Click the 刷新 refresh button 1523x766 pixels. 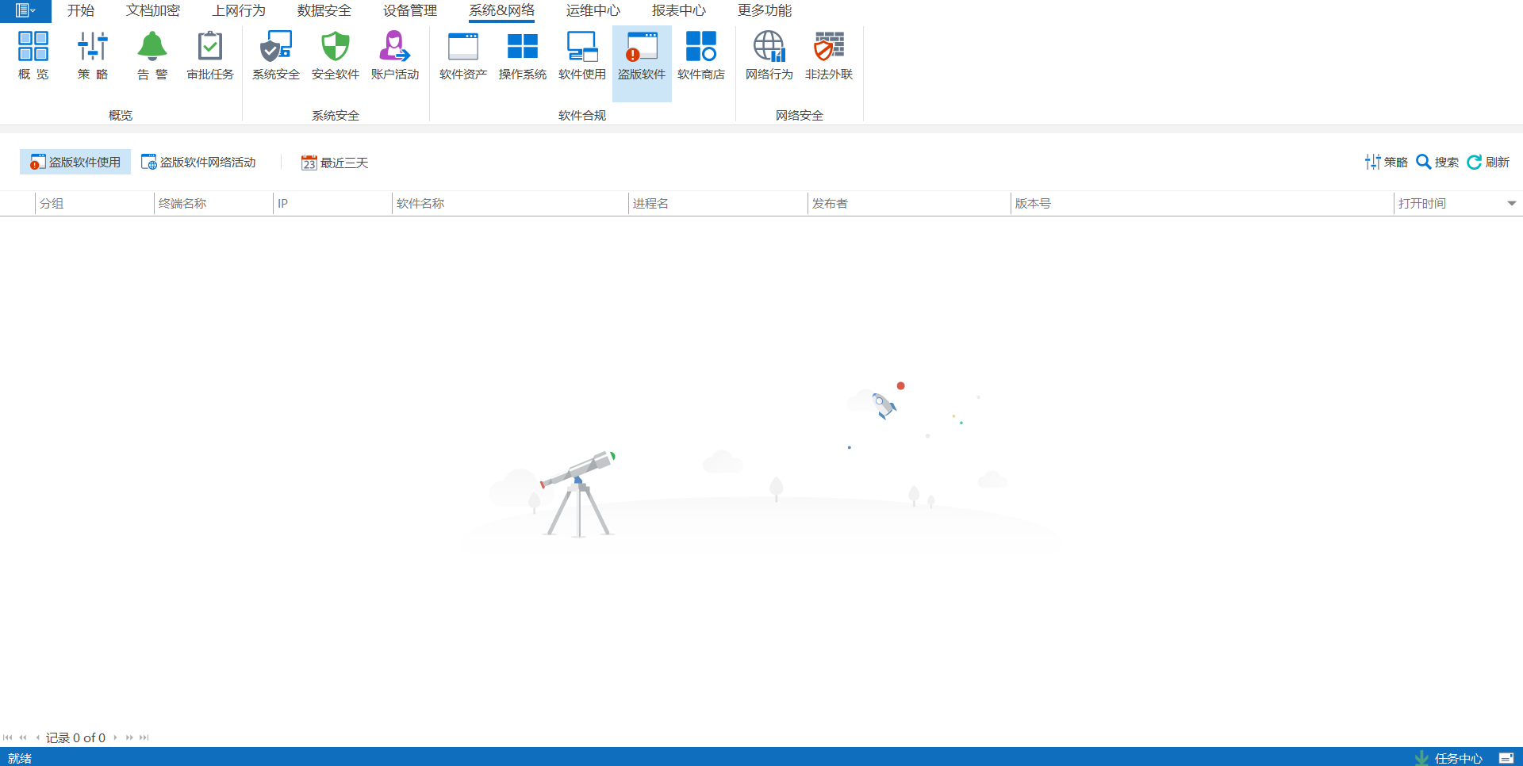[1488, 162]
